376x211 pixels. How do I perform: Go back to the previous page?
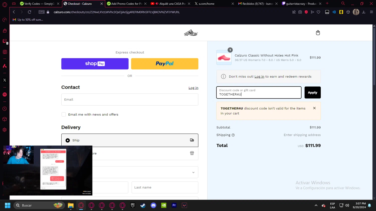coord(14,12)
